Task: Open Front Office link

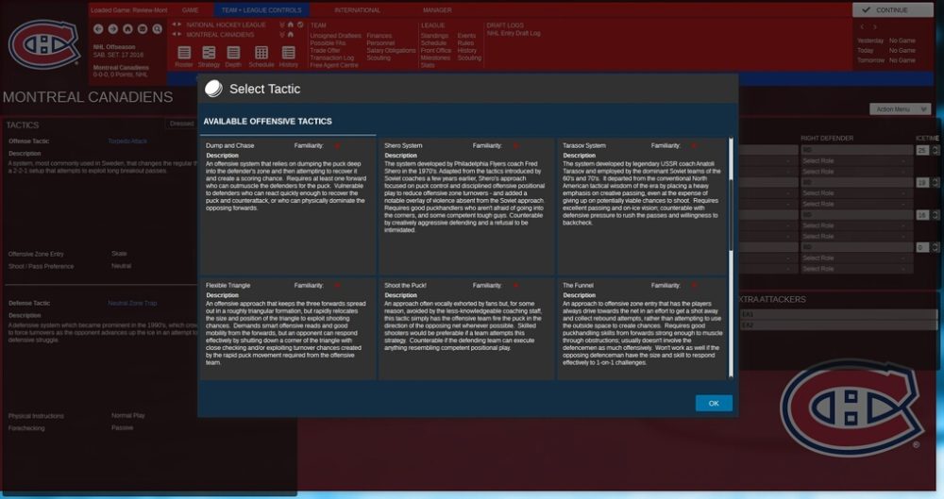Action: point(436,51)
